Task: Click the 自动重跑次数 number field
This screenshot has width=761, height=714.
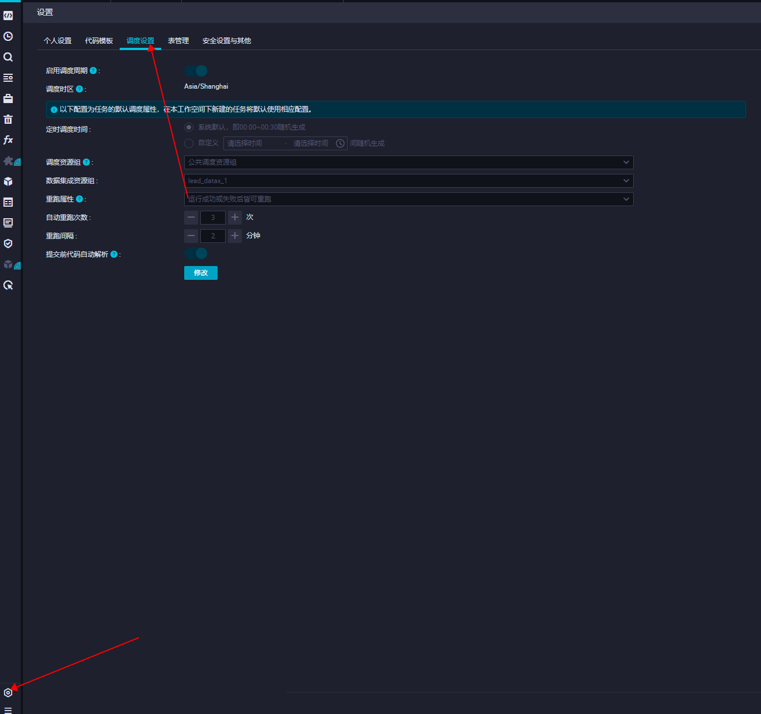Action: tap(213, 218)
